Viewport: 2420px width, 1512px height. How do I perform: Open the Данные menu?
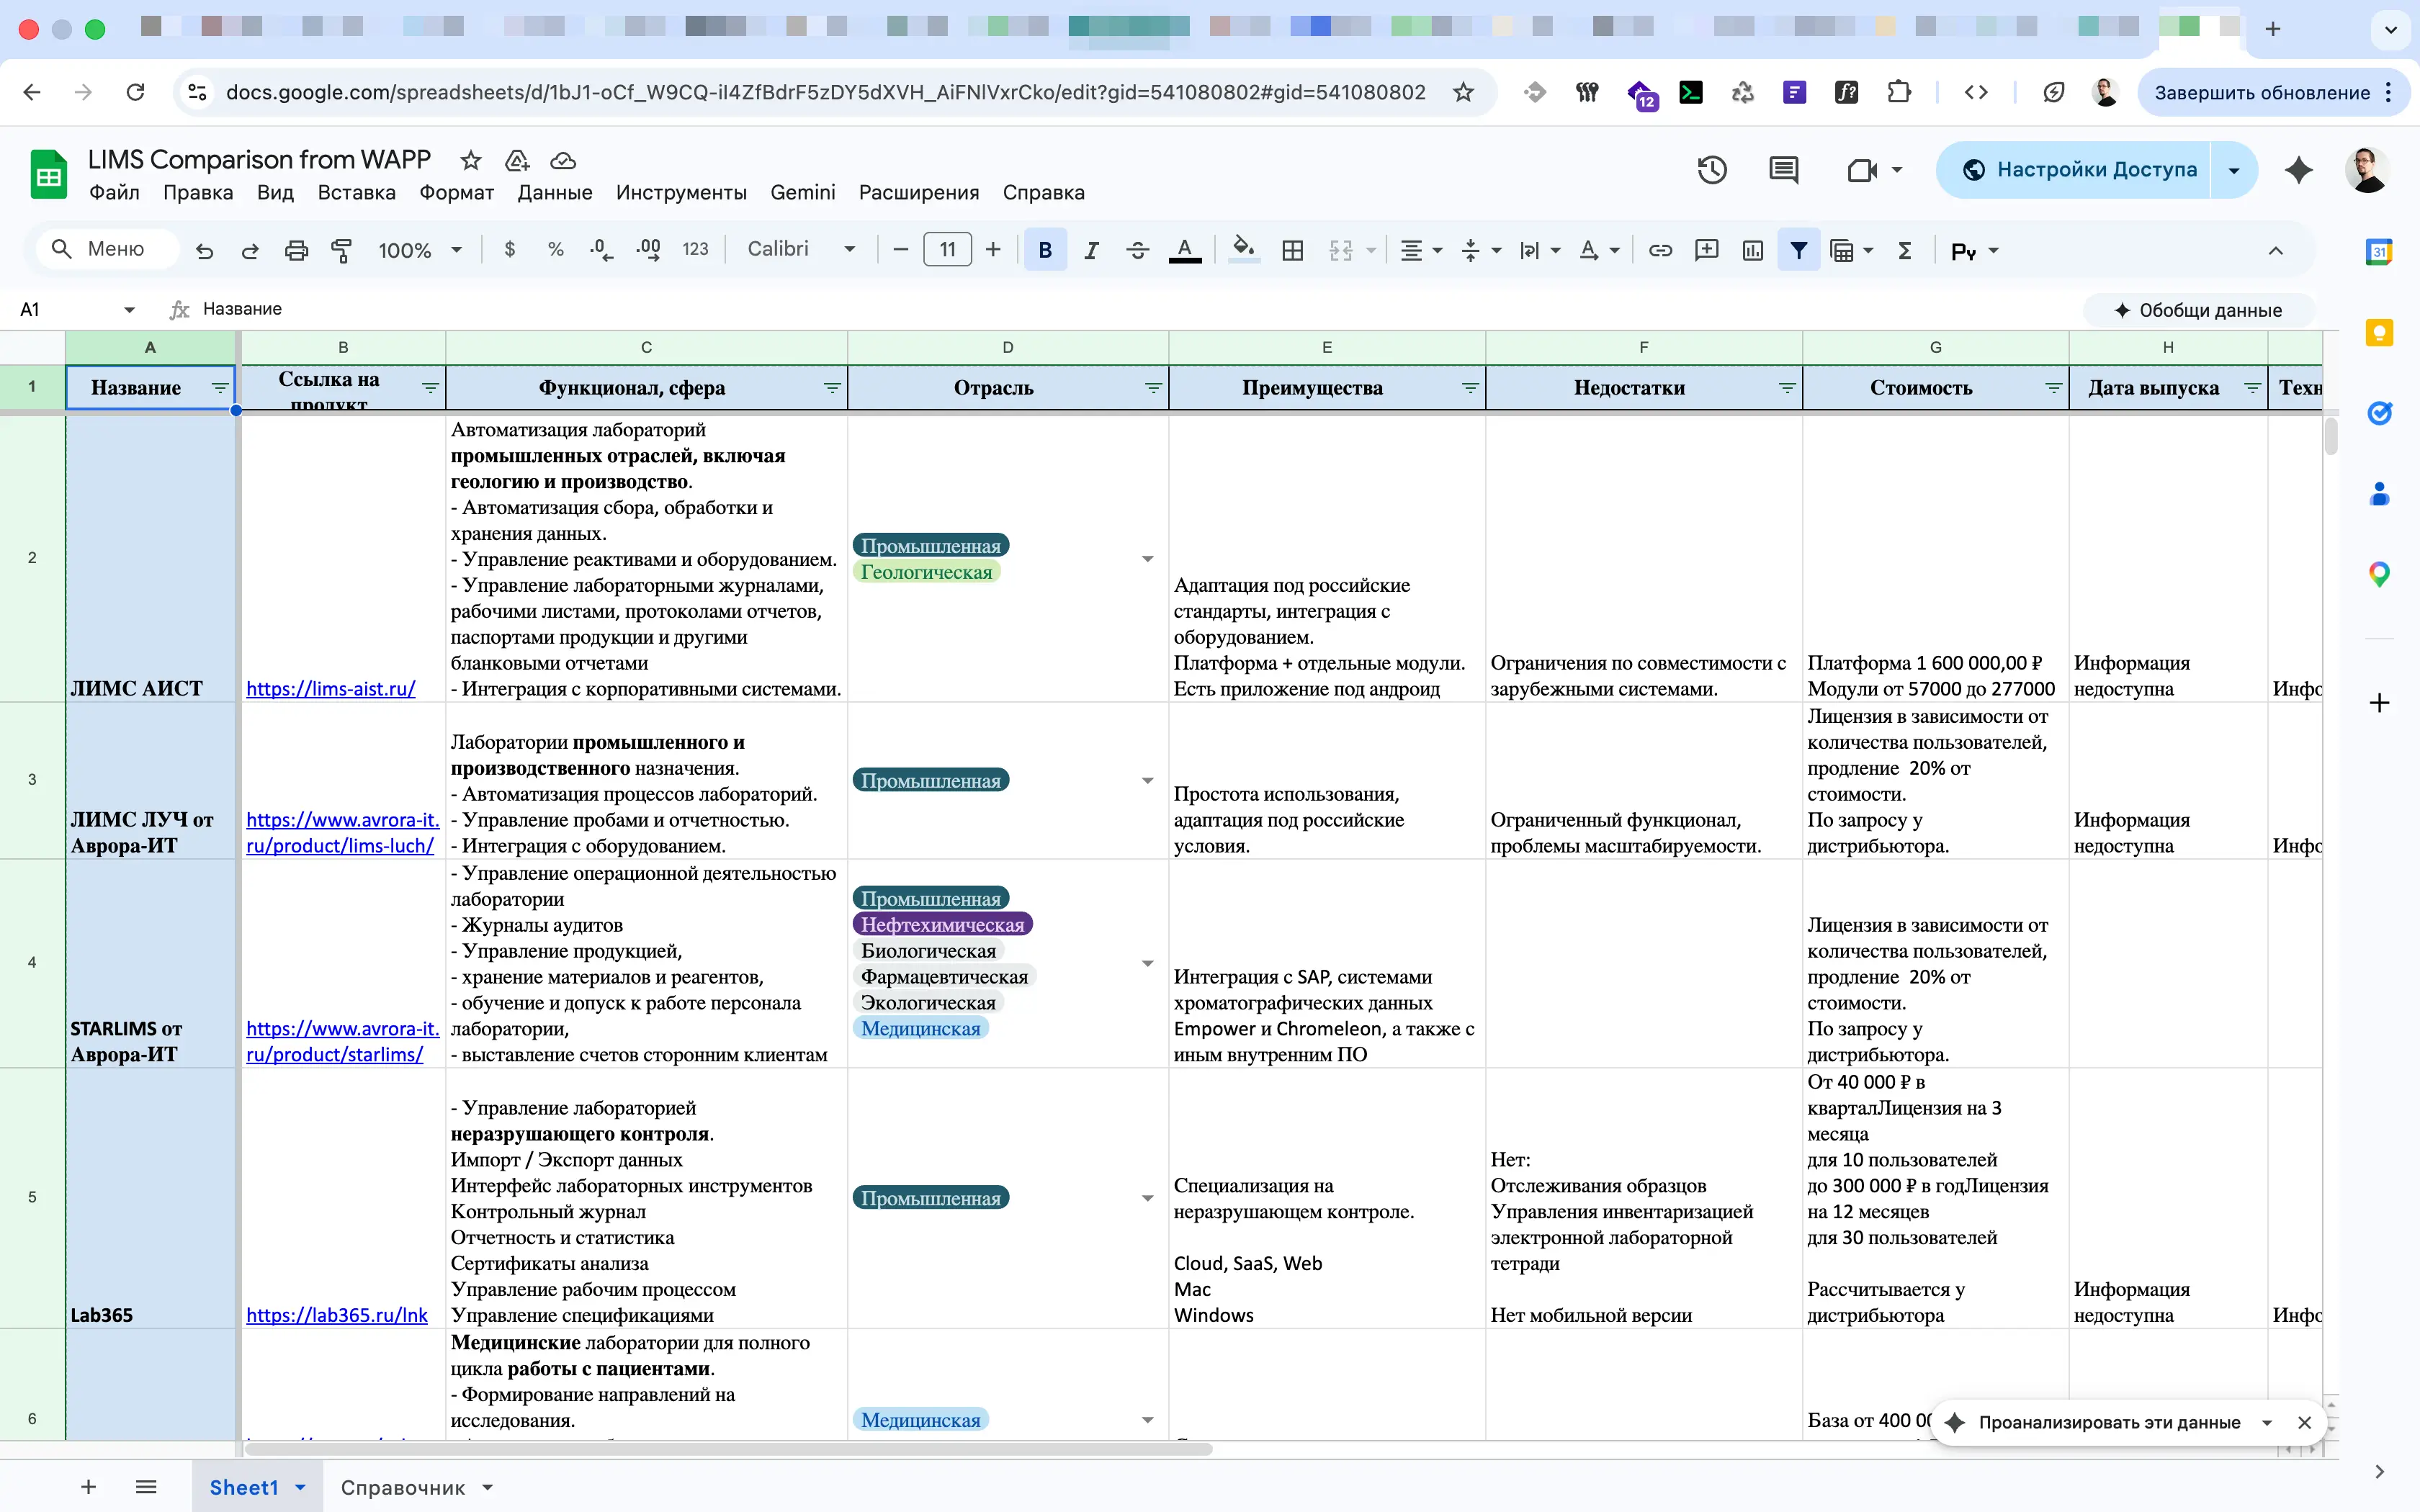tap(555, 192)
